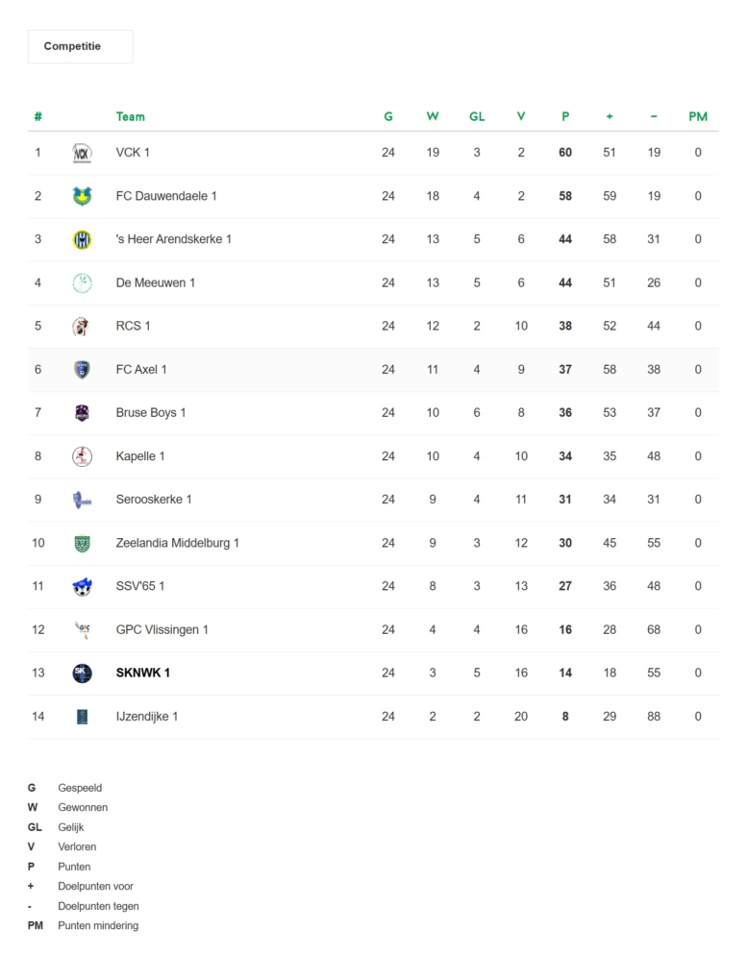Click the Zeelandia Middelburg 1 crest
The image size is (747, 955).
pos(83,543)
